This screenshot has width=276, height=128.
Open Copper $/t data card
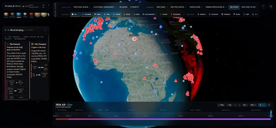click(x=39, y=67)
